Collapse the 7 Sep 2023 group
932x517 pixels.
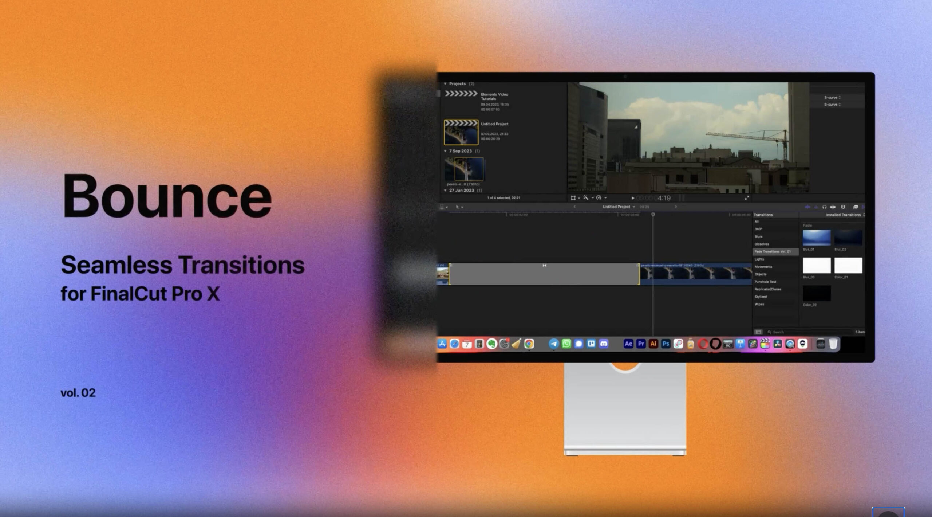point(445,151)
